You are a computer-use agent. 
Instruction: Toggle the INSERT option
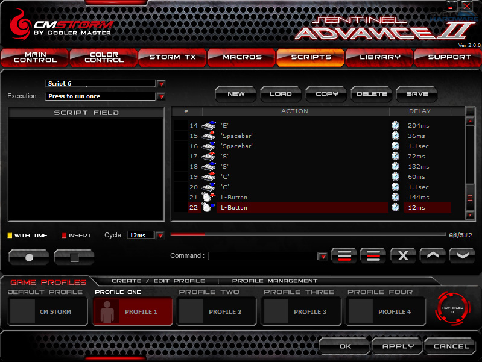click(64, 236)
